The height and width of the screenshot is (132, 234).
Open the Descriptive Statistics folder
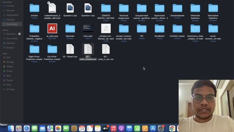click(213, 8)
